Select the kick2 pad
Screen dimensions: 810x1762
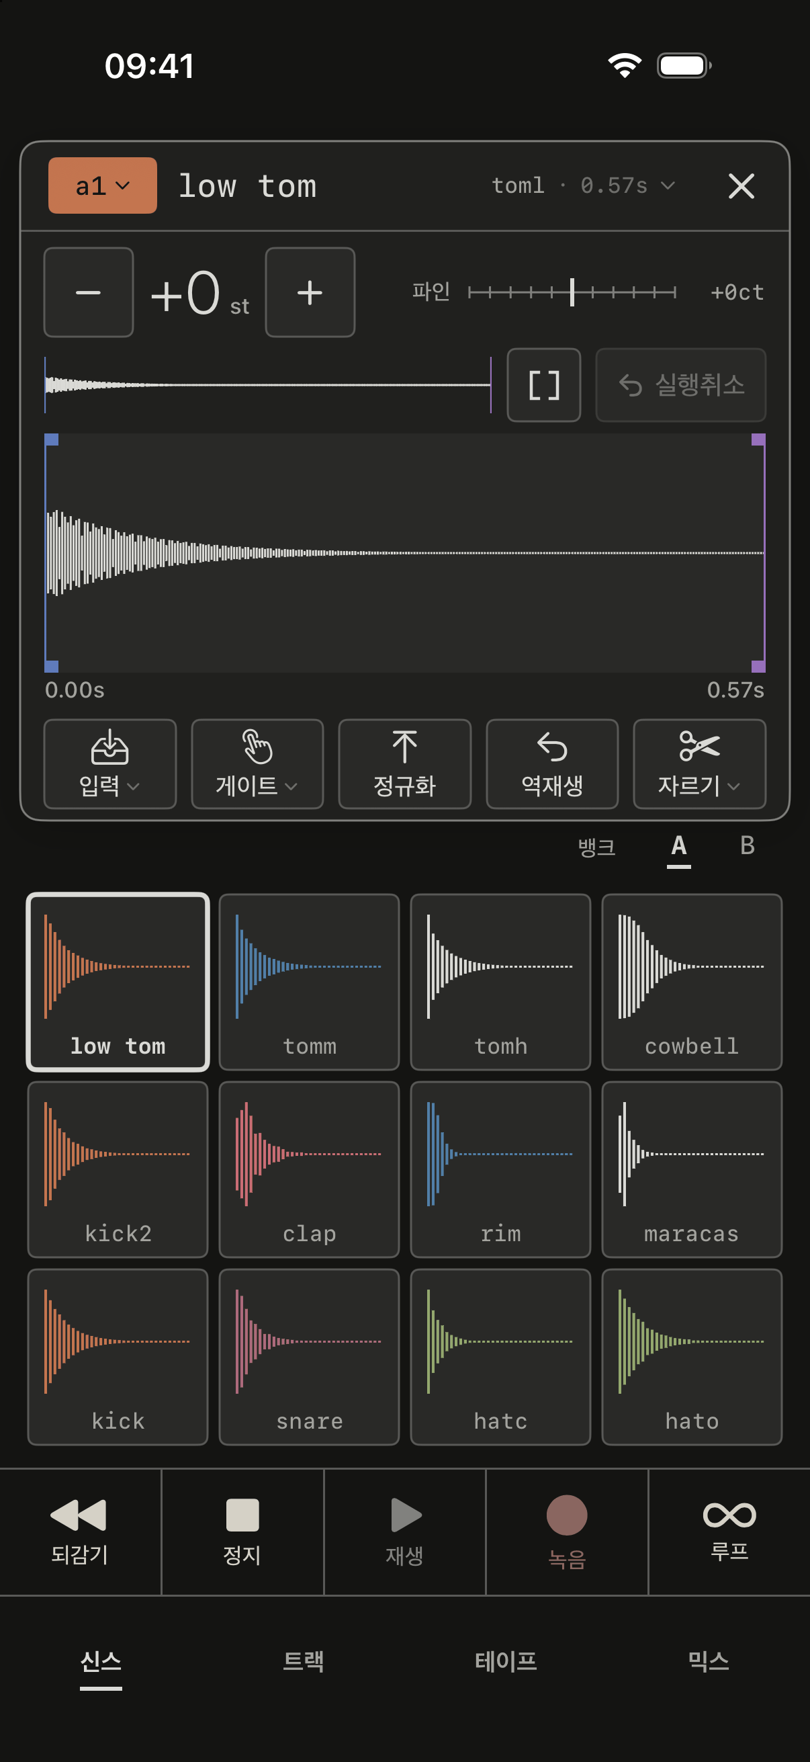(118, 1169)
